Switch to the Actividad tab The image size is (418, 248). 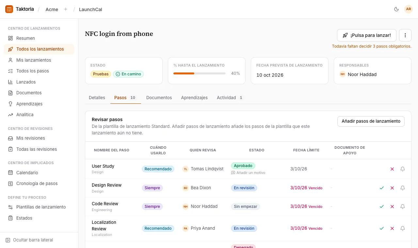pyautogui.click(x=230, y=98)
